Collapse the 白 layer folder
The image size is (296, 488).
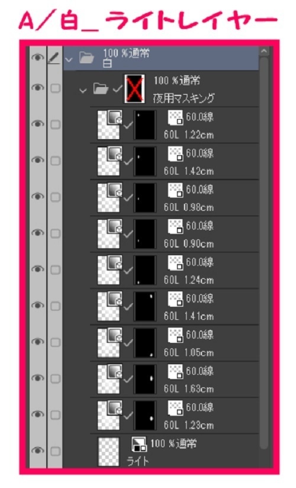[x=69, y=59]
